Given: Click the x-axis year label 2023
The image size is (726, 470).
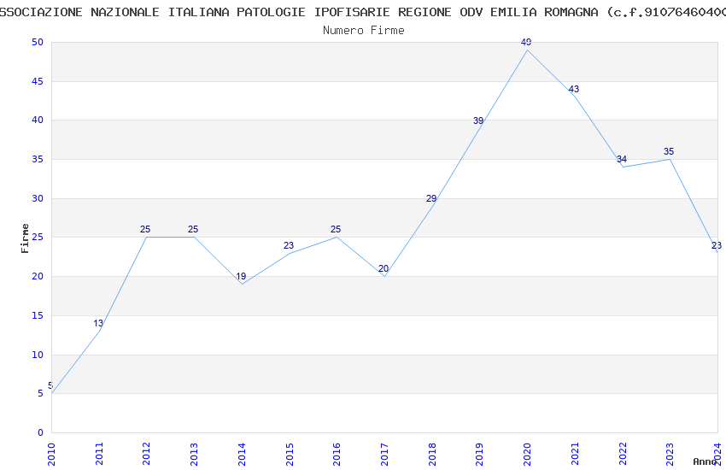Looking at the screenshot, I should 670,454.
